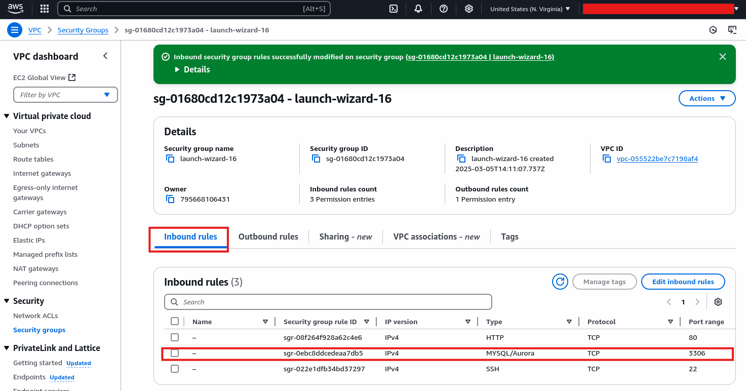Screen dimensions: 746x391
Task: Open the AWS services grid menu
Action: [x=45, y=9]
